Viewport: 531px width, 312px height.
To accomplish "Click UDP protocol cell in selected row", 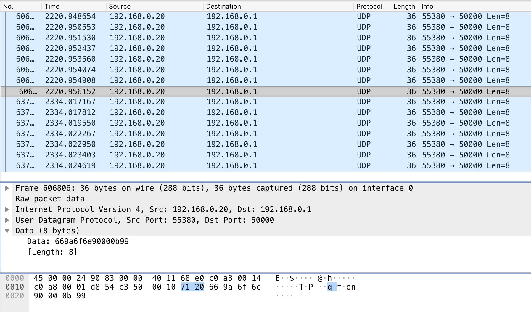I will [x=364, y=92].
